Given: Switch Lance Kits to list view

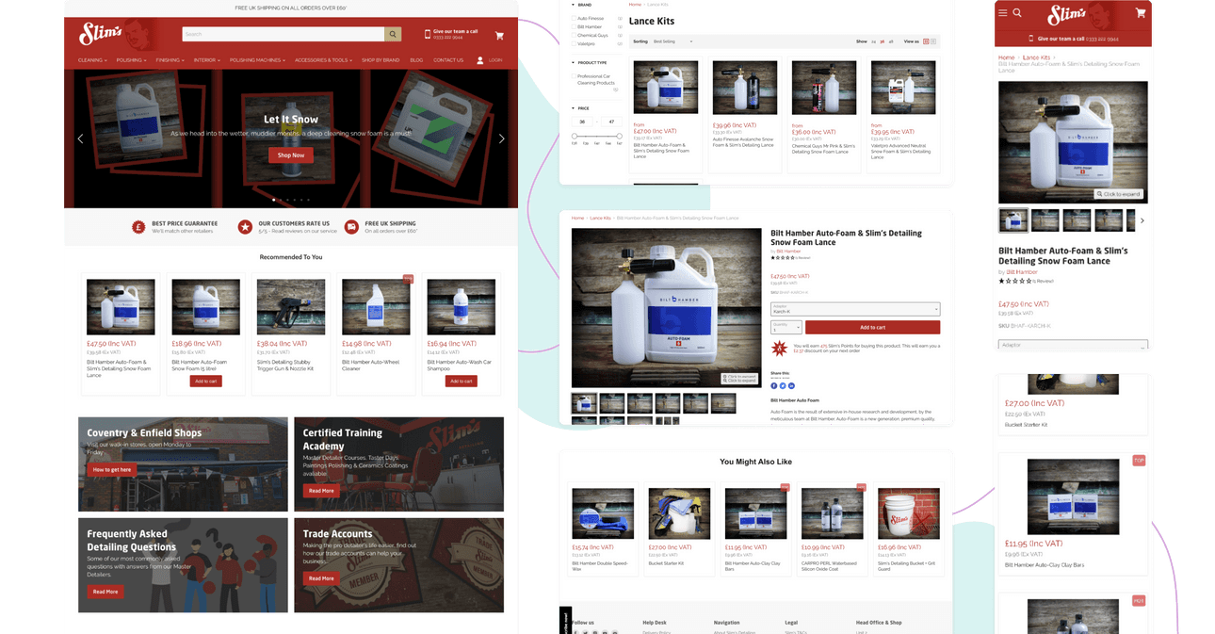Looking at the screenshot, I should [x=933, y=41].
